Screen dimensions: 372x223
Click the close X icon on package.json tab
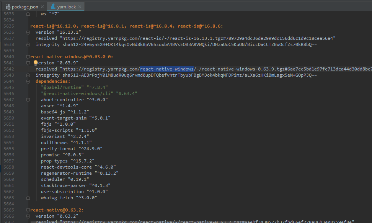42,7
